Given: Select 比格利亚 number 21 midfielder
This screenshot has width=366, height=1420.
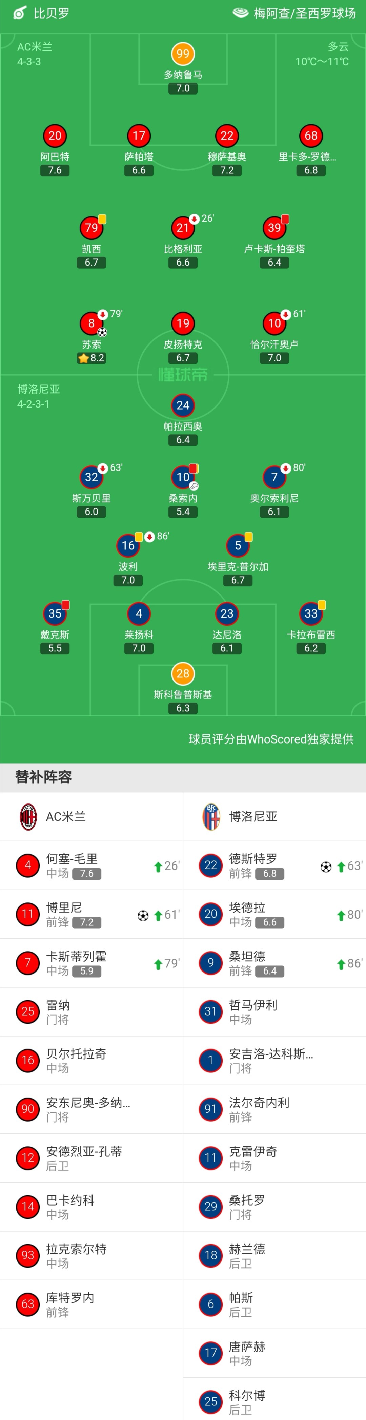Looking at the screenshot, I should coord(183,228).
